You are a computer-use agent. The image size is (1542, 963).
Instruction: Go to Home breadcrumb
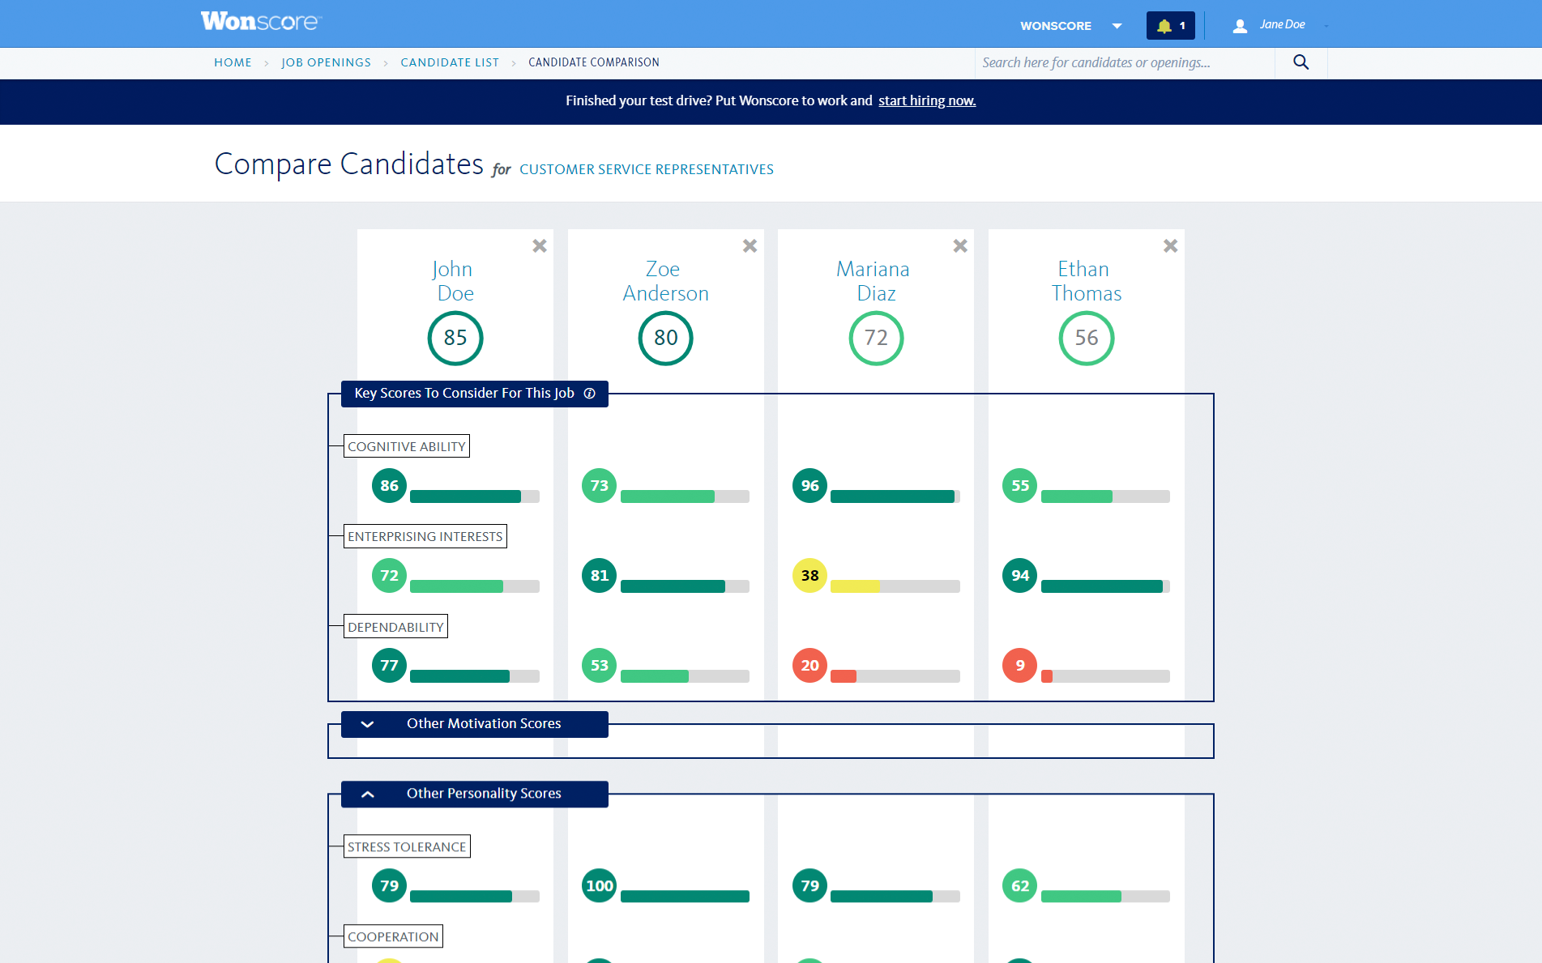[x=233, y=62]
